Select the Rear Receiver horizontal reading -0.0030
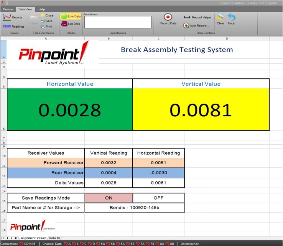283x246 pixels. (x=158, y=173)
